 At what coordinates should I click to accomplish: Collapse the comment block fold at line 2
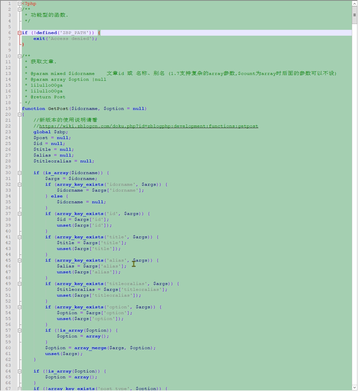(19, 9)
